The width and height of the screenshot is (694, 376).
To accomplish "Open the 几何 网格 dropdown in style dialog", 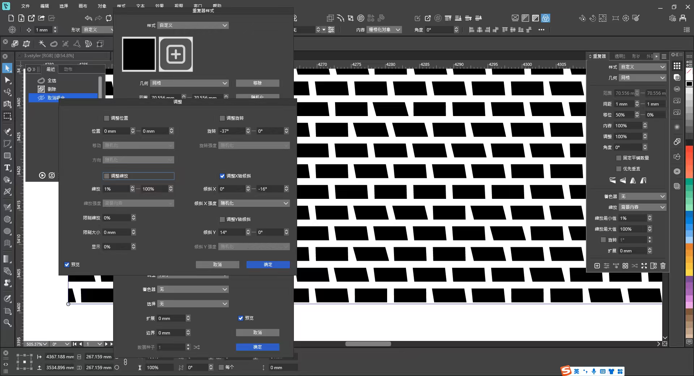I will [189, 83].
